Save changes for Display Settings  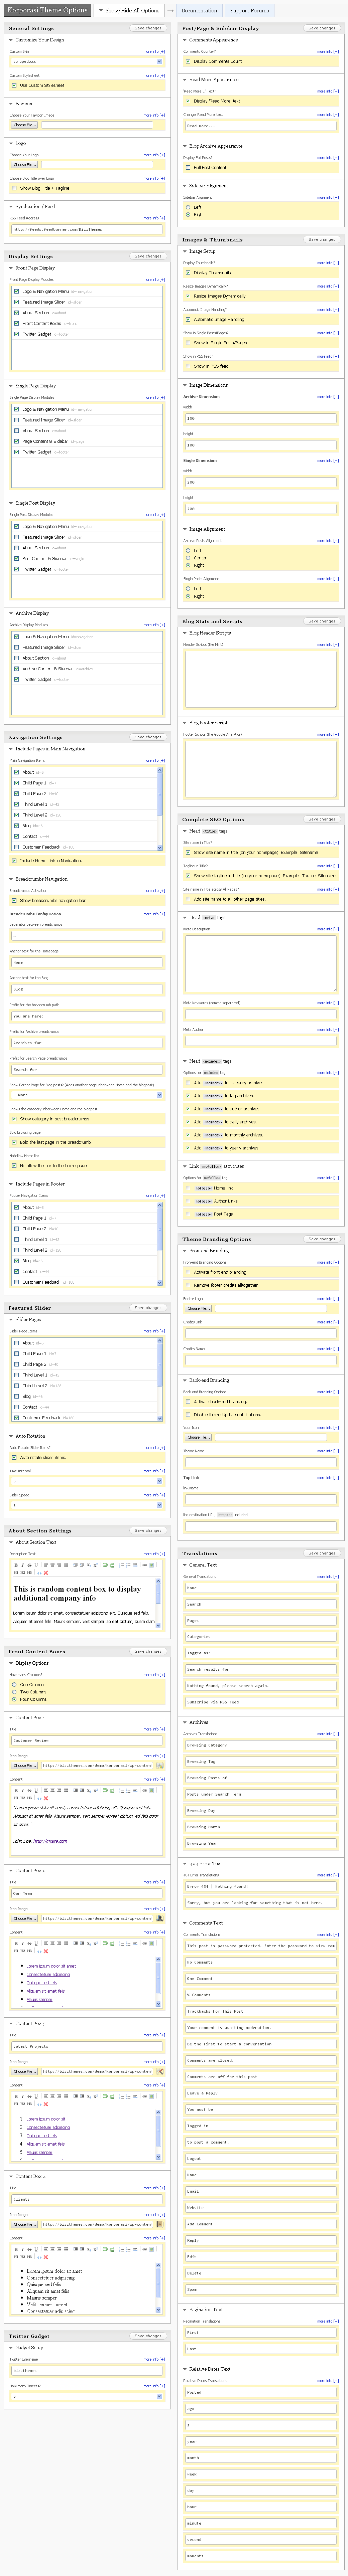pyautogui.click(x=148, y=256)
